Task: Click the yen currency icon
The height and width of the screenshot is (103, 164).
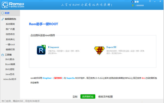Action: point(133,5)
